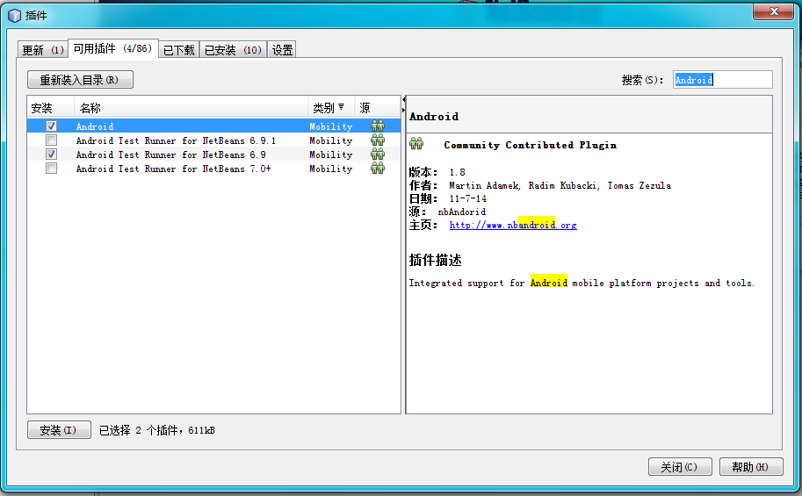Check Android Test Runner for NetBeans 7.0+
The image size is (802, 496).
point(51,169)
